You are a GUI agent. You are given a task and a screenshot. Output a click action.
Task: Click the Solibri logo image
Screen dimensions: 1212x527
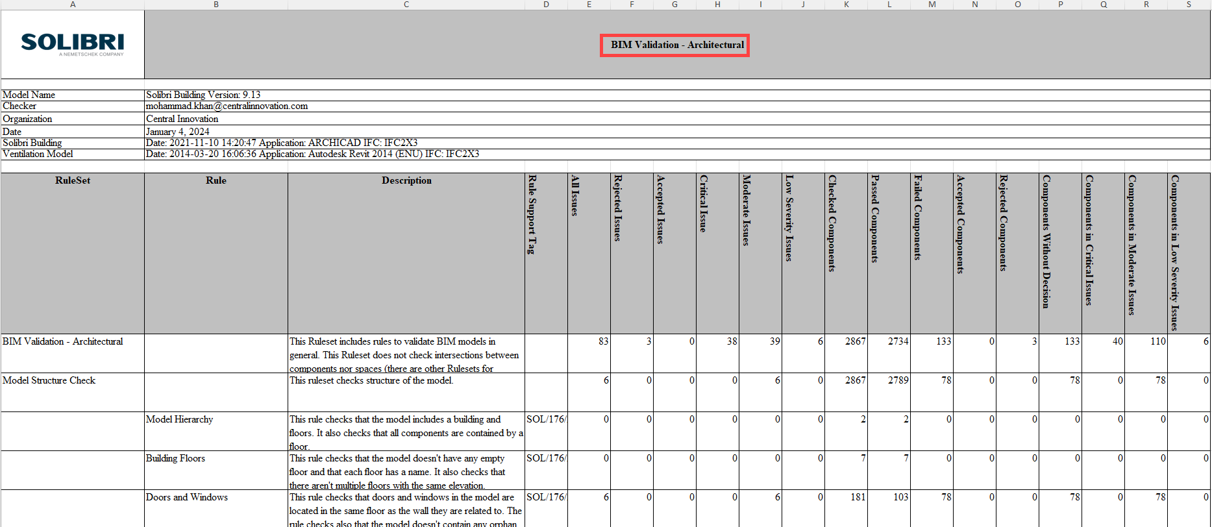[x=72, y=44]
